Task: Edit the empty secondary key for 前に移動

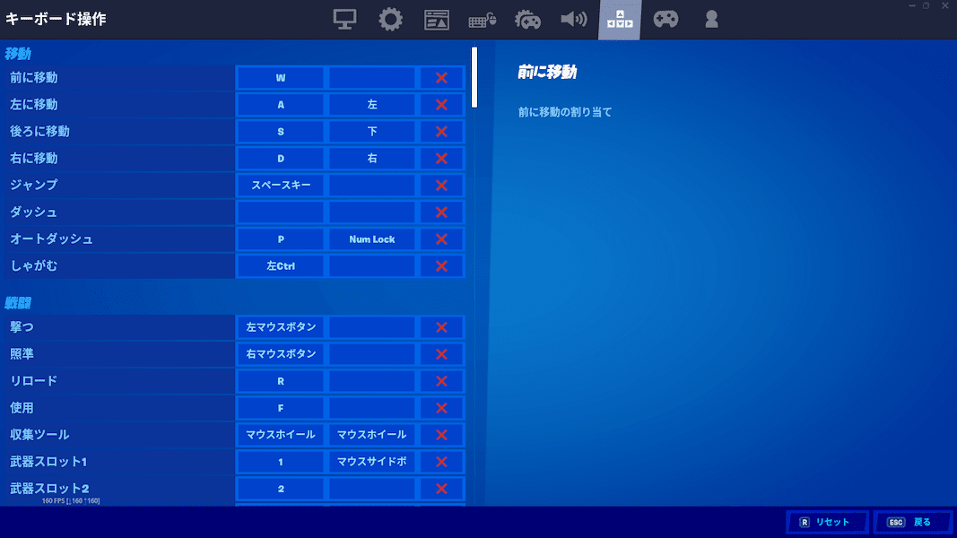Action: pos(372,78)
